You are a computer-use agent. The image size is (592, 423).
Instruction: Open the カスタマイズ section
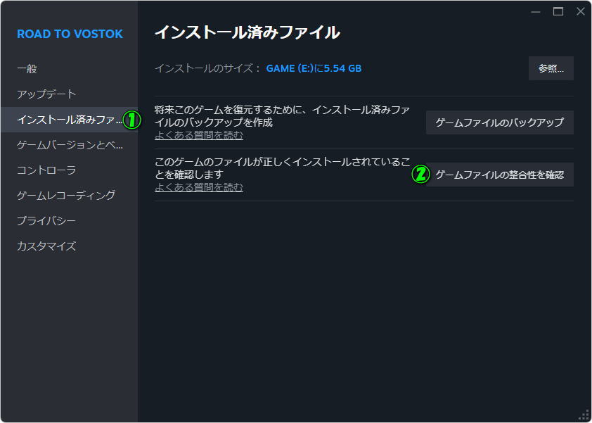click(46, 246)
